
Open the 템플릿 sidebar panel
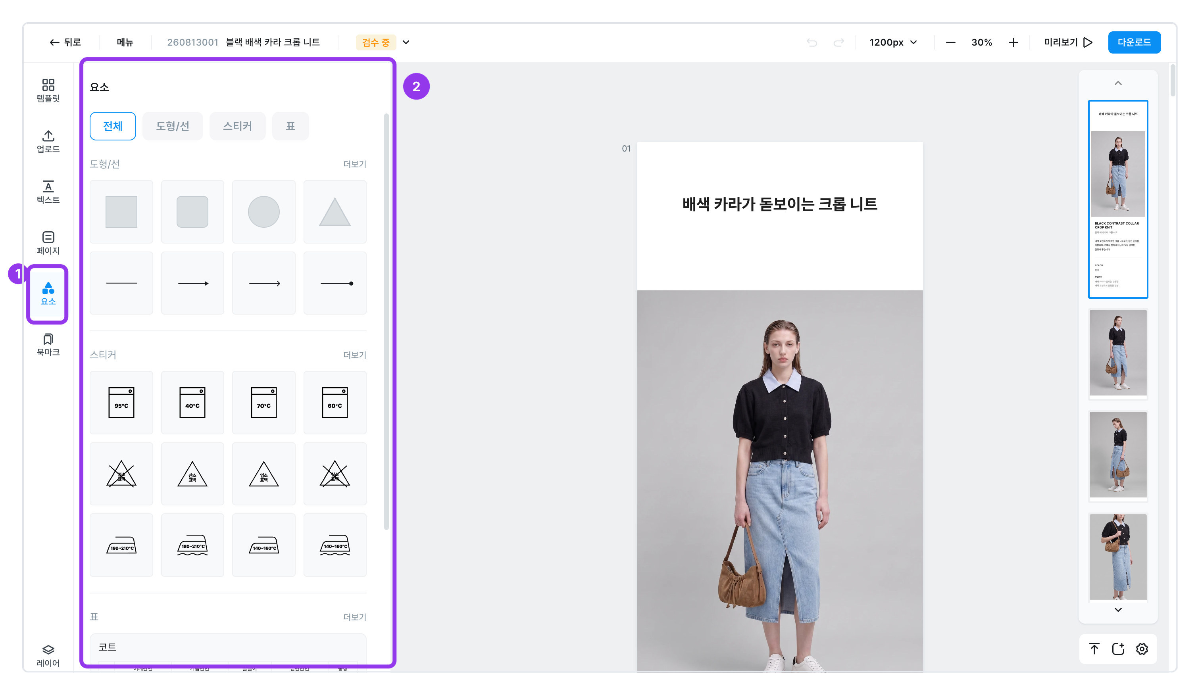(x=48, y=90)
